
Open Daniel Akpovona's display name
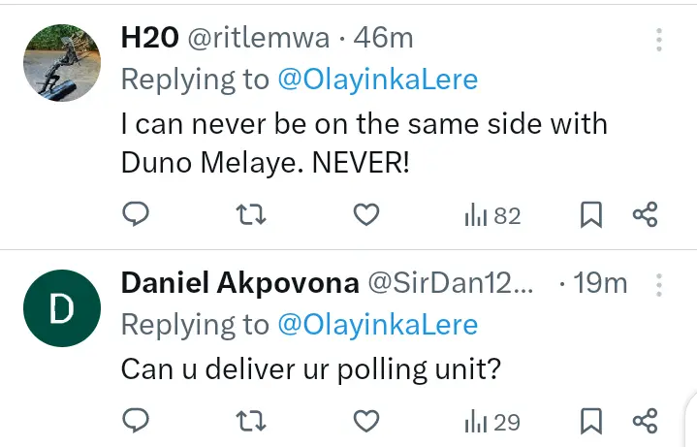tap(236, 284)
